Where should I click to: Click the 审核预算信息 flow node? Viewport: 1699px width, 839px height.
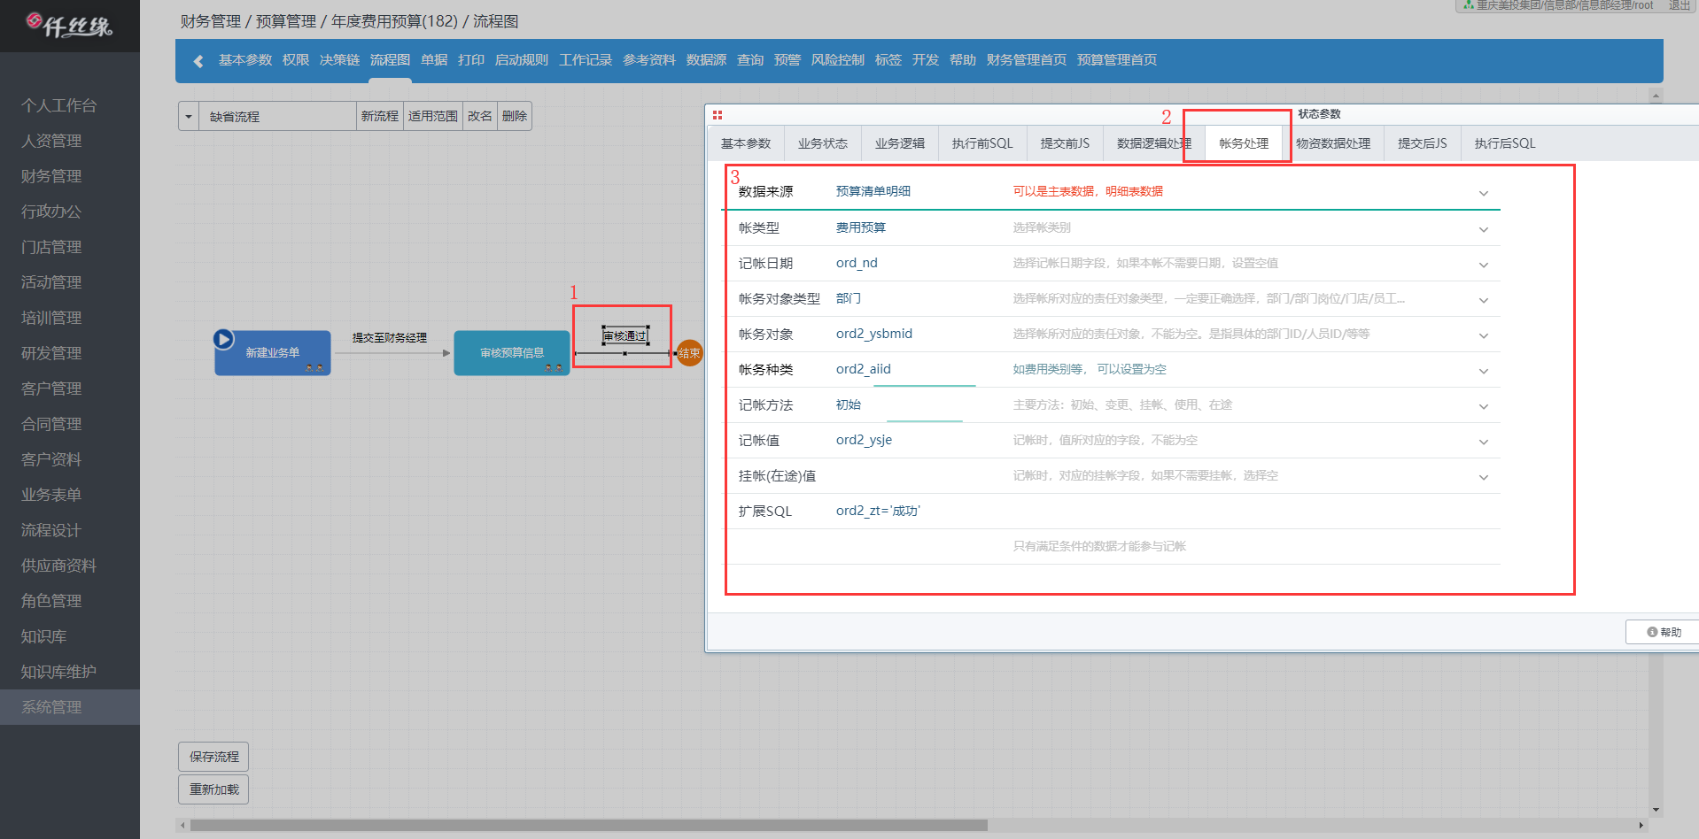click(511, 353)
